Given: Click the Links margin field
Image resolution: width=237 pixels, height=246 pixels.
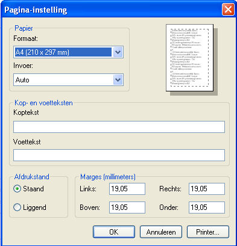Looking at the screenshot, I should click(x=127, y=189).
